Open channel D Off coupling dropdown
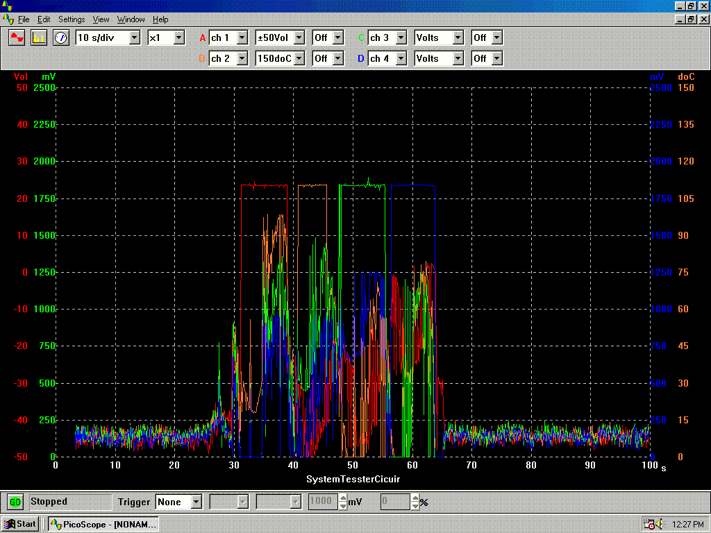The height and width of the screenshot is (533, 711). (x=496, y=59)
